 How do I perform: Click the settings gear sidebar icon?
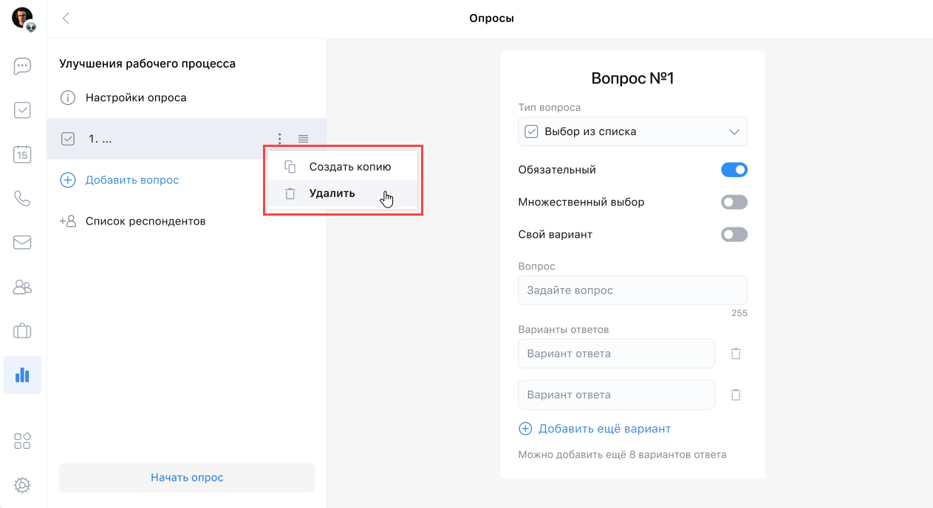(22, 485)
